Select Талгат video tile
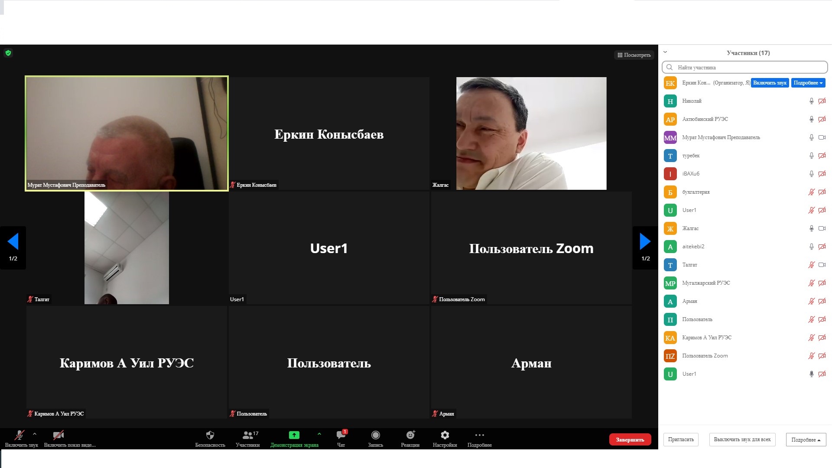This screenshot has height=468, width=832. click(x=127, y=248)
